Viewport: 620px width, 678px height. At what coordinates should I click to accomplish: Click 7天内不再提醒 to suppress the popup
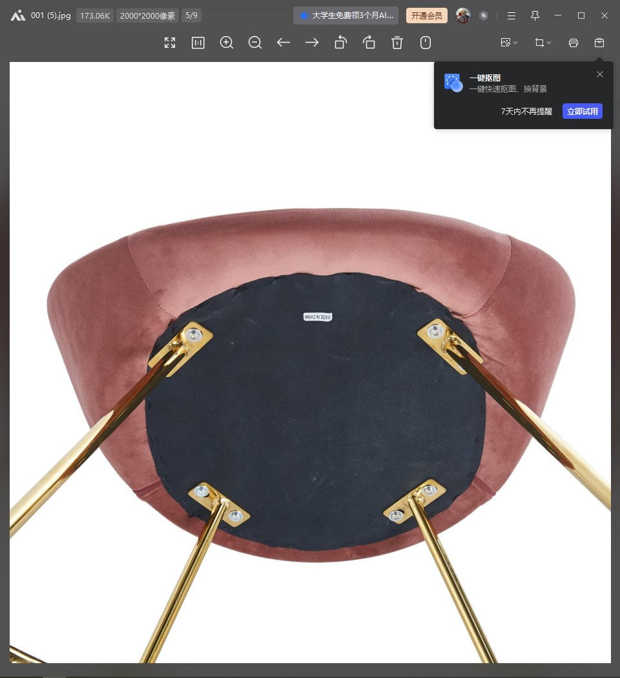(526, 111)
